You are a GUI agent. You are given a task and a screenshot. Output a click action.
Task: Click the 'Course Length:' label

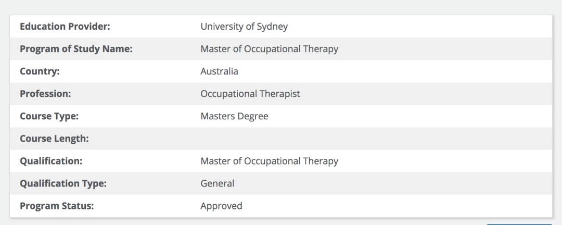54,139
